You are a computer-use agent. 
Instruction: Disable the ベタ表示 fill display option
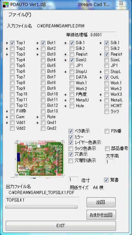[x=71, y=131]
